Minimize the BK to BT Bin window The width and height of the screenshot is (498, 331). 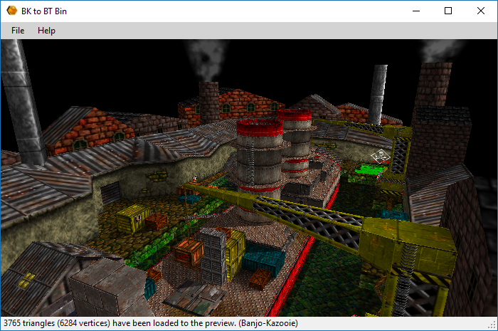pos(416,11)
